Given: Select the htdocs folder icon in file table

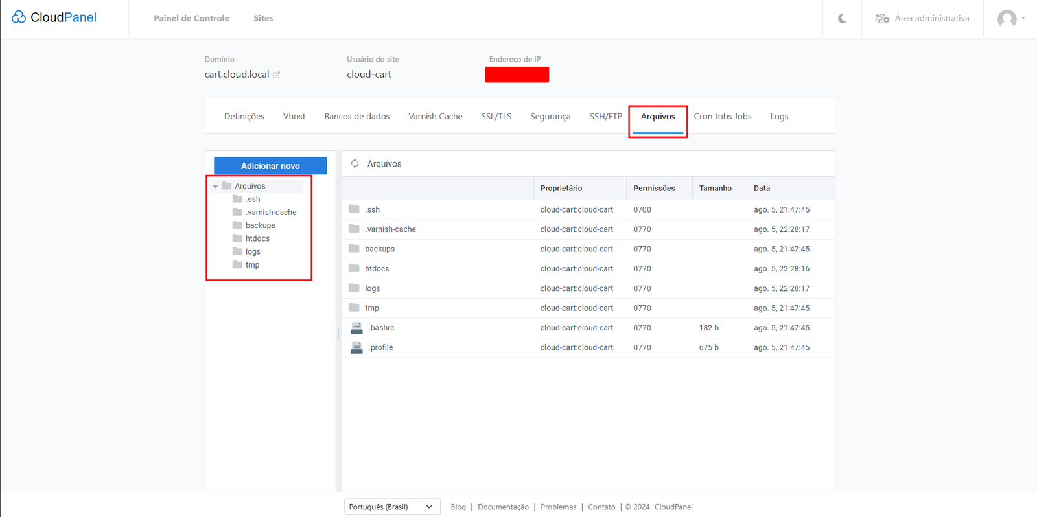Looking at the screenshot, I should pyautogui.click(x=354, y=268).
